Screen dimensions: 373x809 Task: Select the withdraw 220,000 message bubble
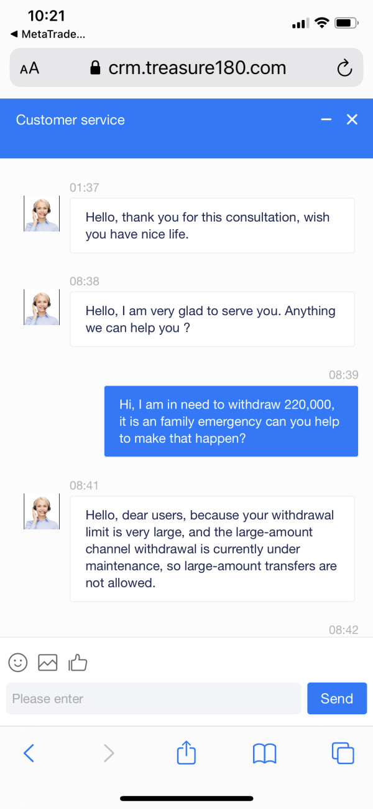click(x=231, y=422)
